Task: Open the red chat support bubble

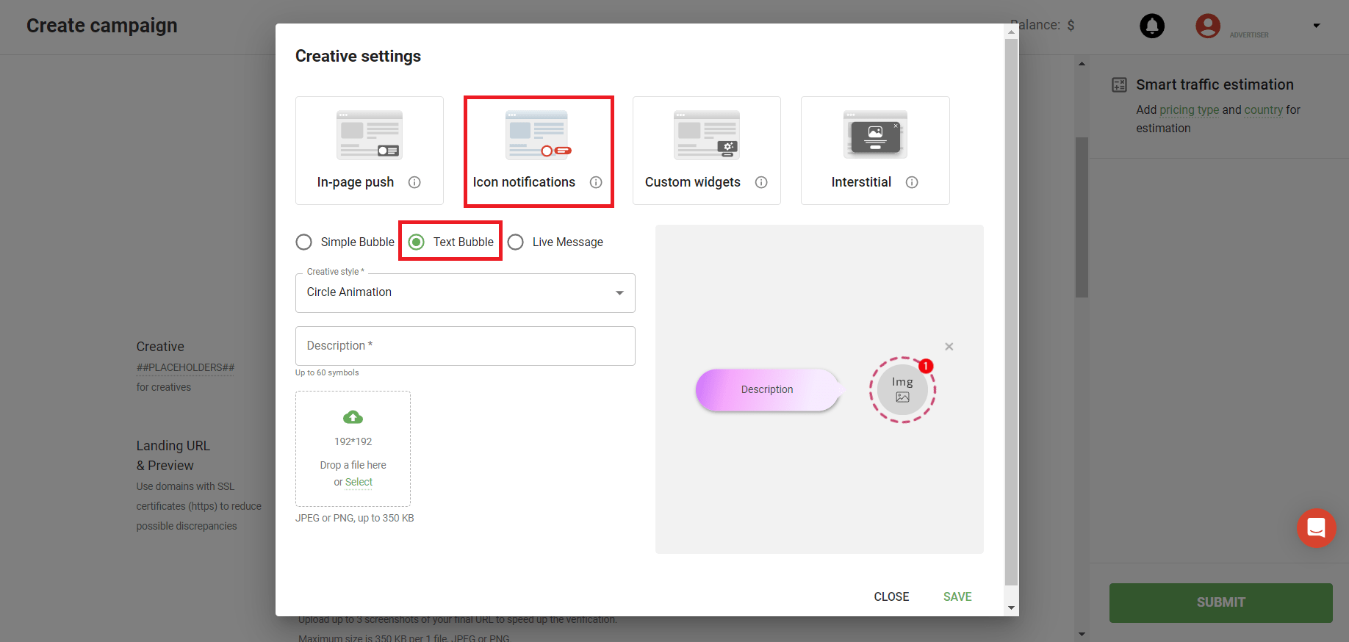Action: pyautogui.click(x=1316, y=527)
